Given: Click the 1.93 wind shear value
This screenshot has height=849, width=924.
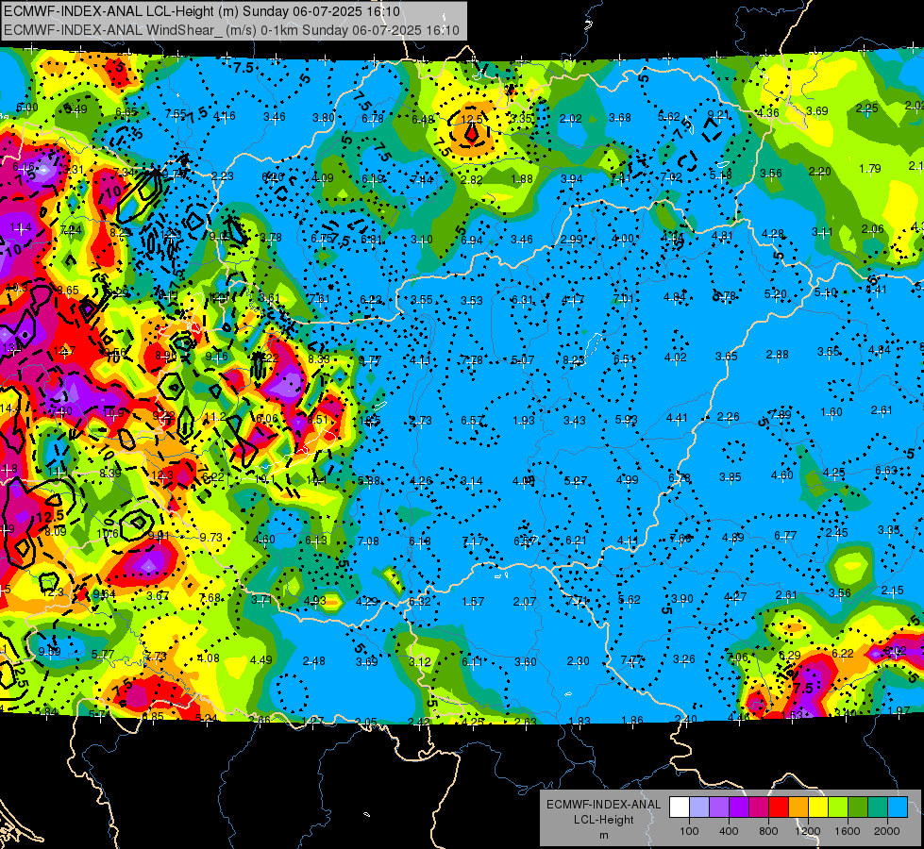Looking at the screenshot, I should click(x=523, y=420).
